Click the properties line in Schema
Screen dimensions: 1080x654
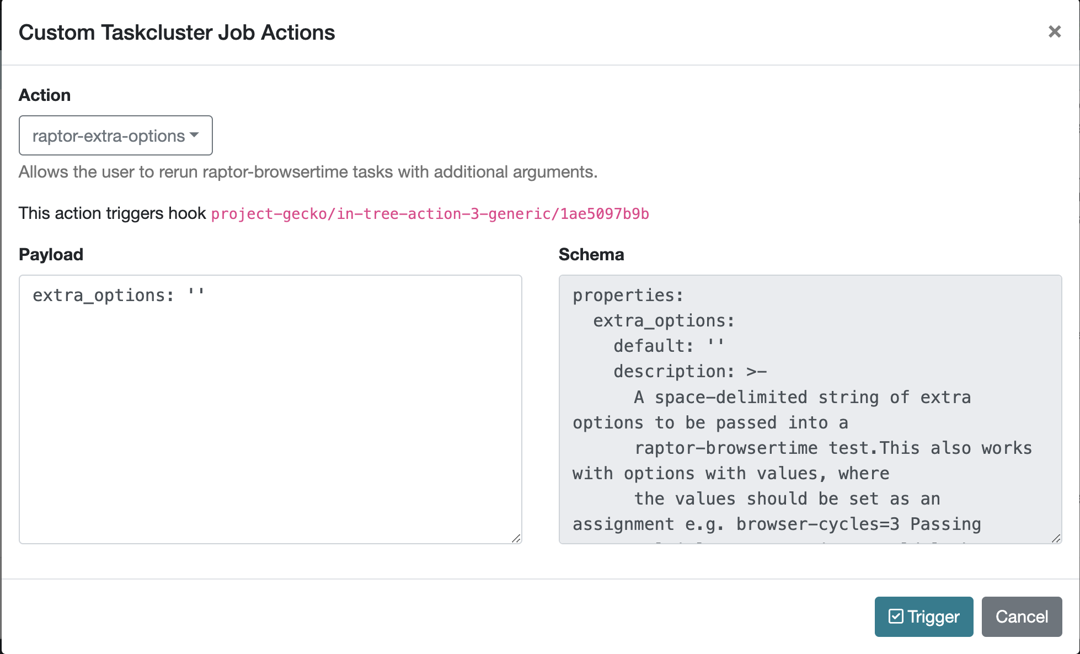[628, 296]
